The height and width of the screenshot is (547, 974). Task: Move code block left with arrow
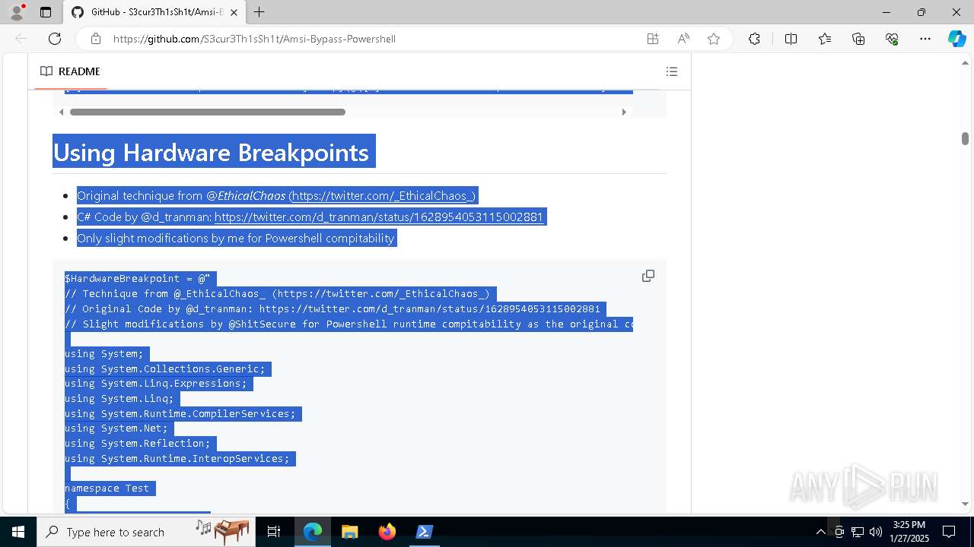61,112
